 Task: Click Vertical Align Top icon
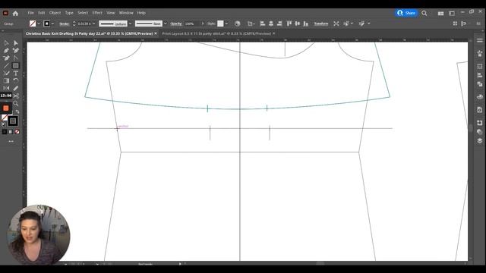click(289, 24)
